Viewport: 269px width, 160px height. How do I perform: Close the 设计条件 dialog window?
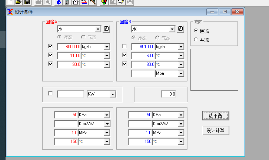click(237, 12)
